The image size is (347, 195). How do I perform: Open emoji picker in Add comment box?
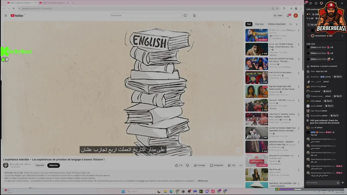pyautogui.click(x=338, y=183)
